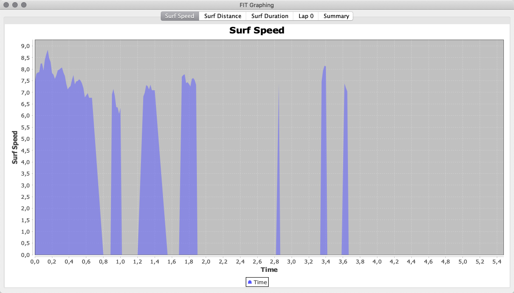Minimize the FIT Graphing window

pyautogui.click(x=15, y=5)
